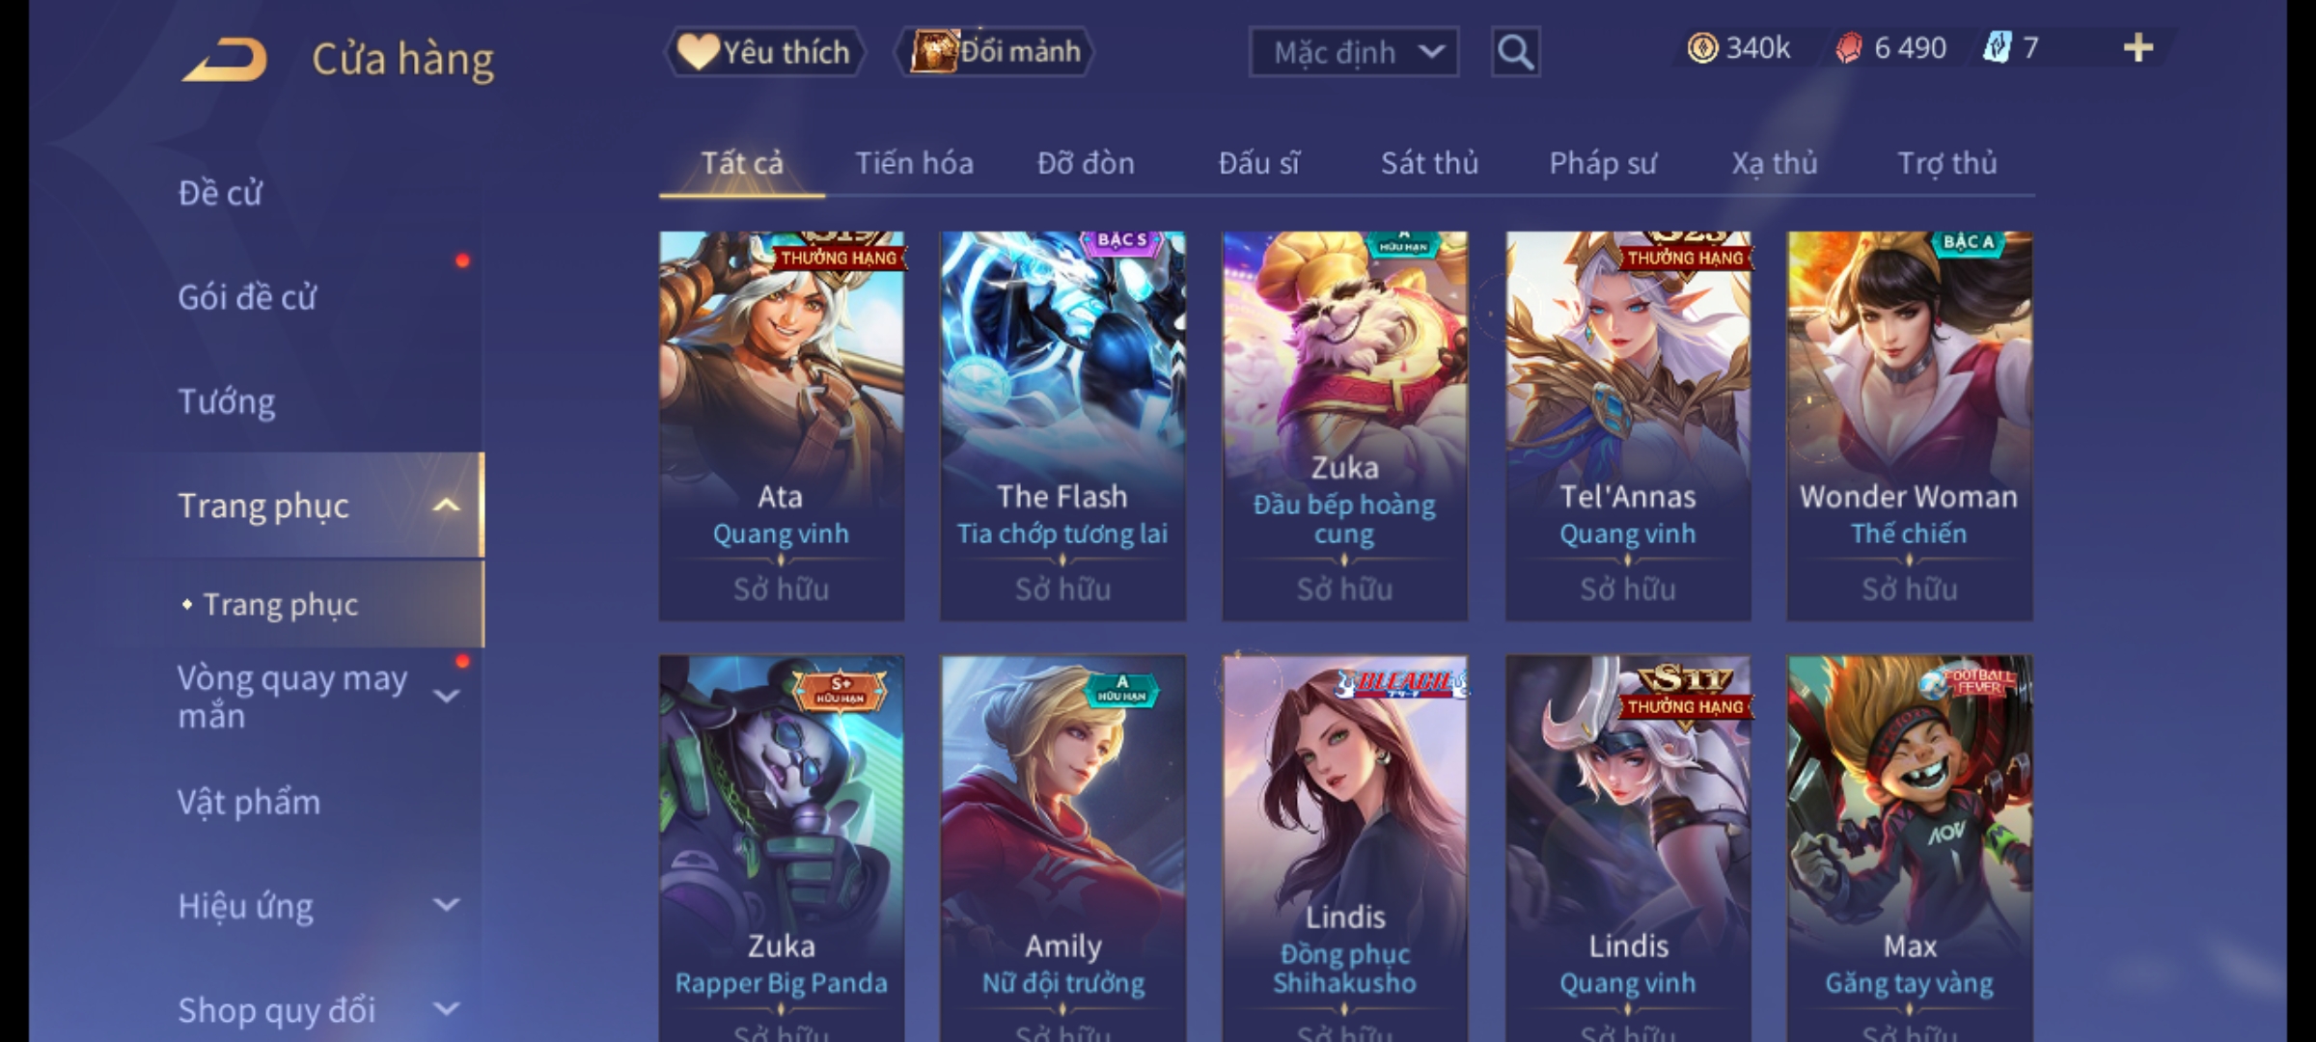Image resolution: width=2316 pixels, height=1042 pixels.
Task: Collapse the Trang phục sidebar section
Action: point(446,506)
